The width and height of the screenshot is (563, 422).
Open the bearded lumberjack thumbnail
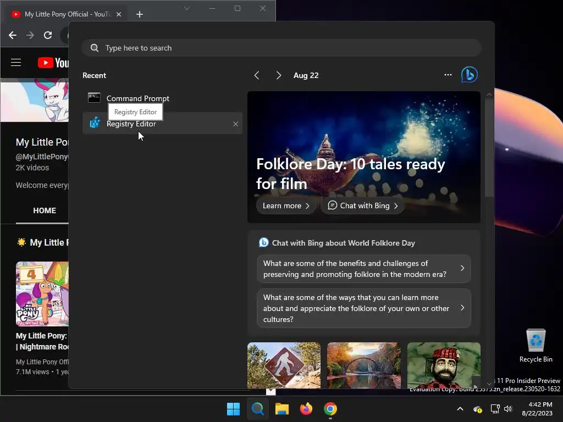click(x=444, y=365)
